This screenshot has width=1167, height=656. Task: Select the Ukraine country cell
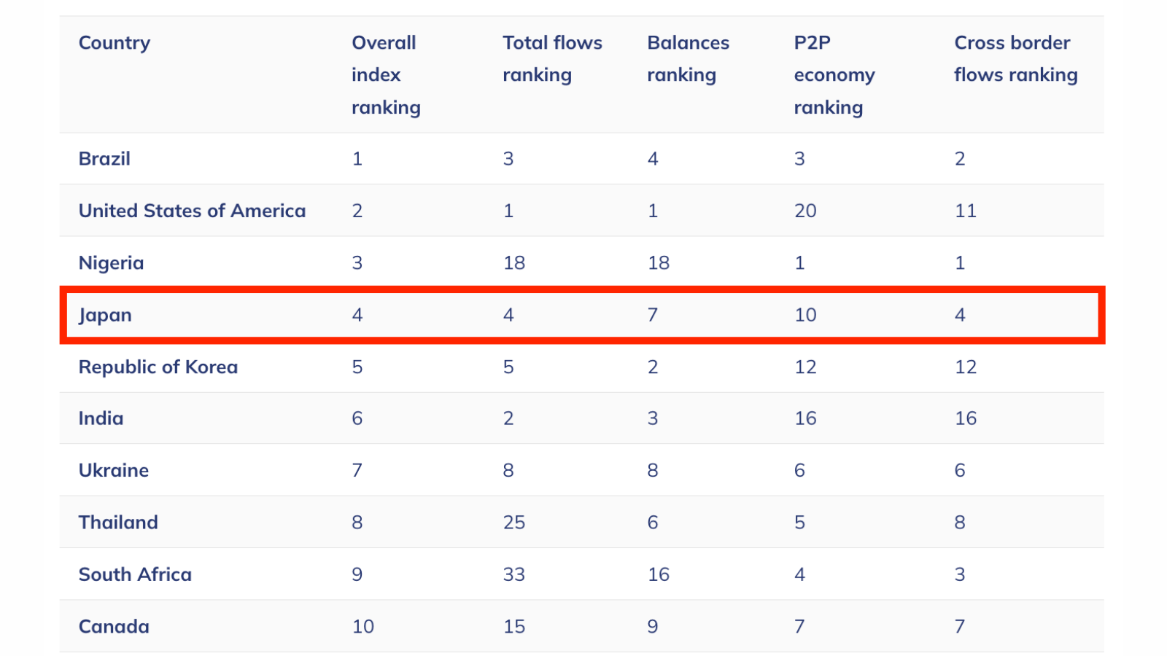tap(114, 470)
